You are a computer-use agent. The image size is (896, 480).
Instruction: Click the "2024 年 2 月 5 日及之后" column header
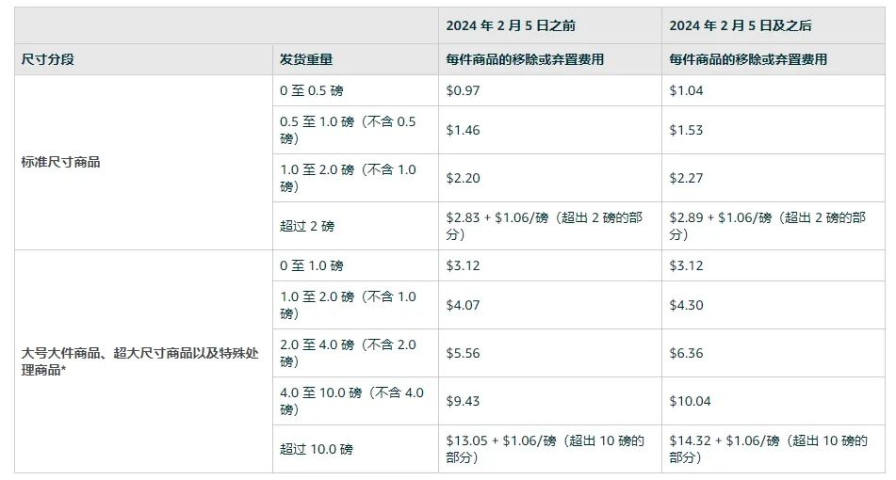740,25
